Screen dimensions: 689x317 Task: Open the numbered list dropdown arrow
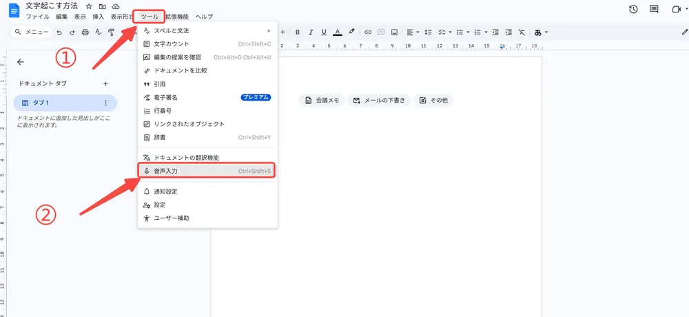tap(486, 32)
